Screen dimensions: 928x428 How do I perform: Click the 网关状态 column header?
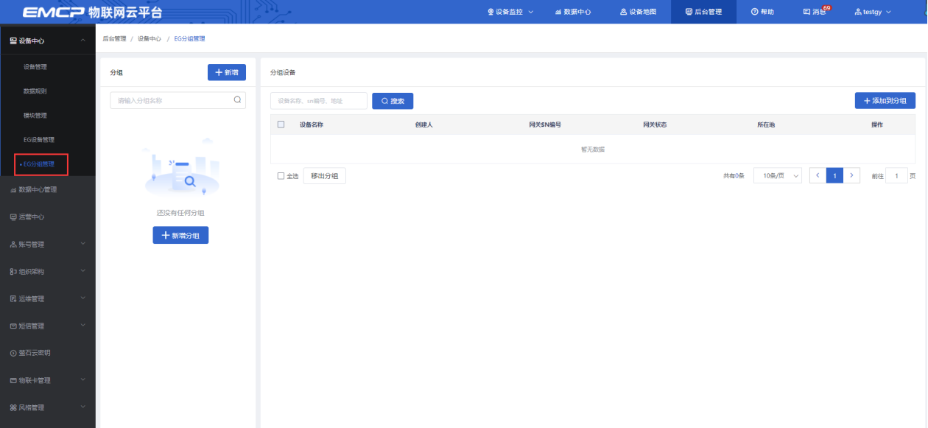pos(655,124)
